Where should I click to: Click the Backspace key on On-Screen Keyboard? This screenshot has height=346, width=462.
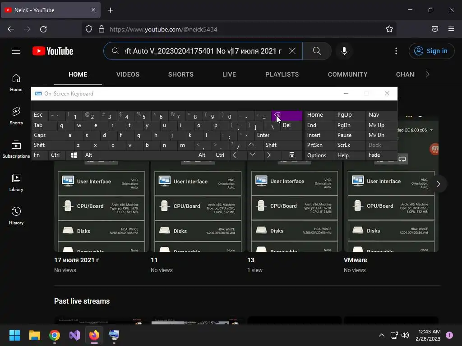pos(286,115)
